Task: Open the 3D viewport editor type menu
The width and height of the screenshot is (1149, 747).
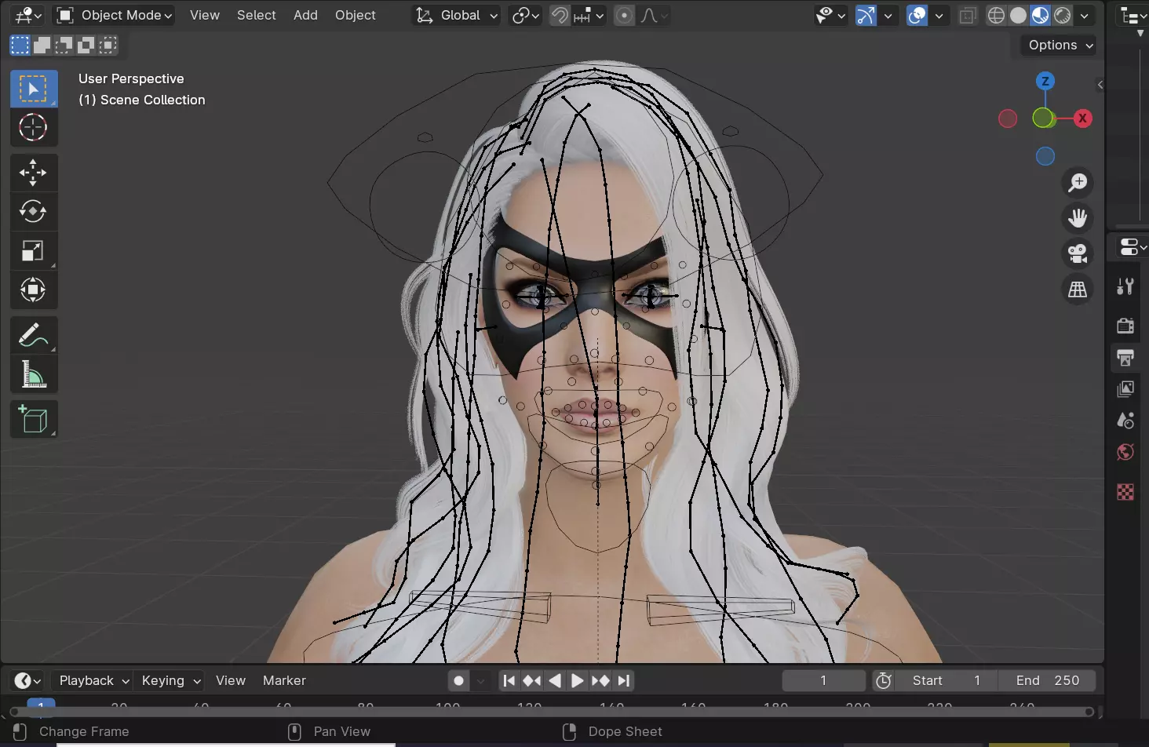Action: [28, 15]
